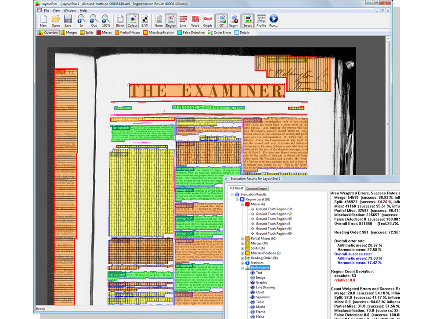Zoom In with the magnifier icon
The image size is (429, 319).
tap(82, 21)
